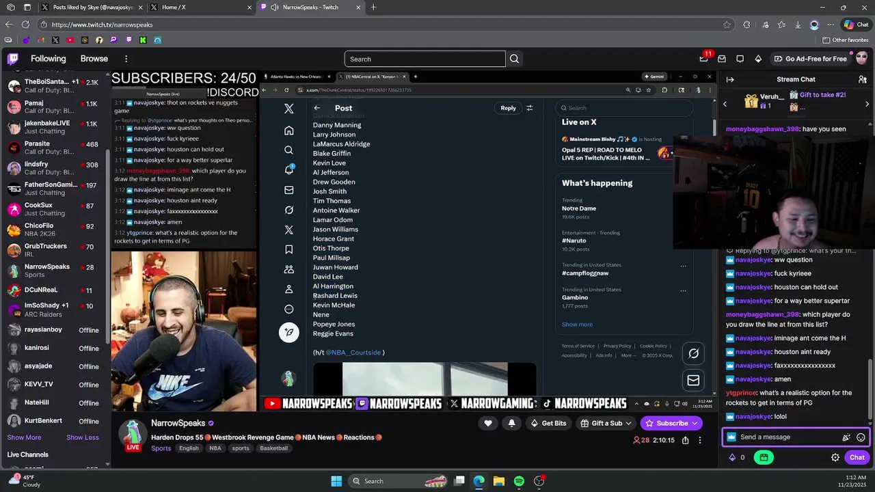The height and width of the screenshot is (492, 875).
Task: Open the Sports category link
Action: (x=161, y=448)
